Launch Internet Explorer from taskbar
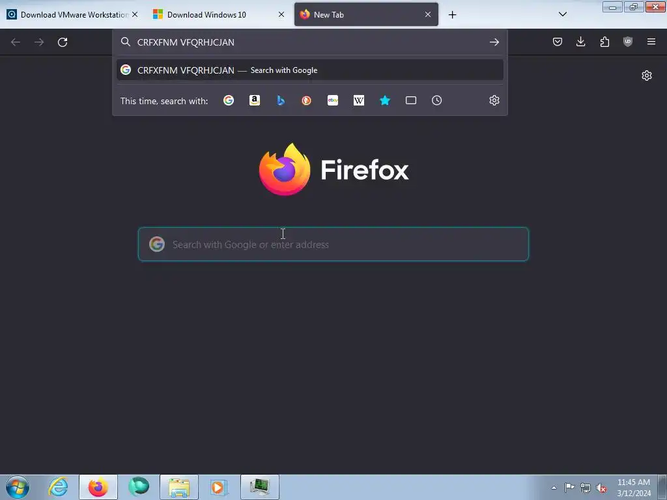The width and height of the screenshot is (667, 500). [x=58, y=487]
